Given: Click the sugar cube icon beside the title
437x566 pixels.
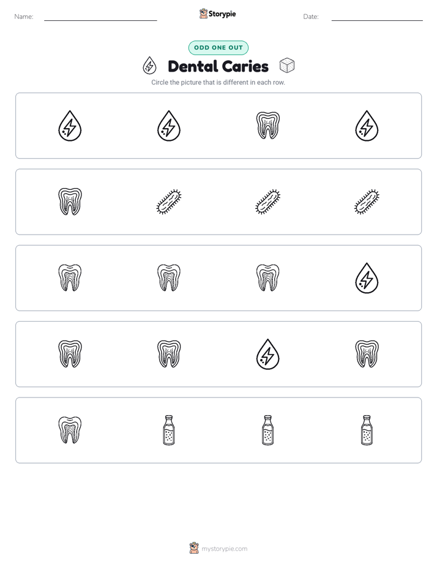Looking at the screenshot, I should tap(287, 66).
